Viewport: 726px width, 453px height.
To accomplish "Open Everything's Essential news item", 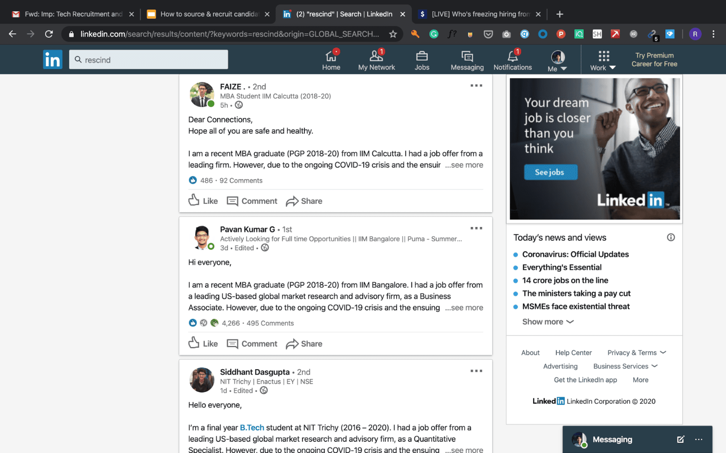I will pyautogui.click(x=562, y=267).
